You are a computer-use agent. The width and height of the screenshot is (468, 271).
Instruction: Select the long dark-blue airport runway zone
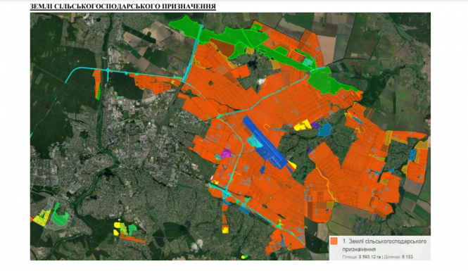265,143
